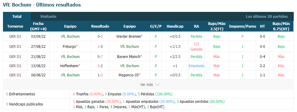This screenshot has width=297, height=112.
Task: Click the 1-2 Maguncia match result
Action: click(100, 75)
